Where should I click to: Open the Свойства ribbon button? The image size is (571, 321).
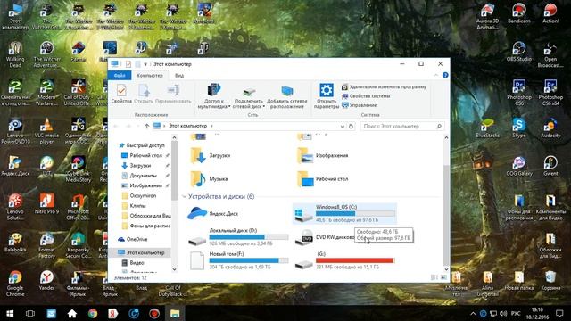(121, 94)
